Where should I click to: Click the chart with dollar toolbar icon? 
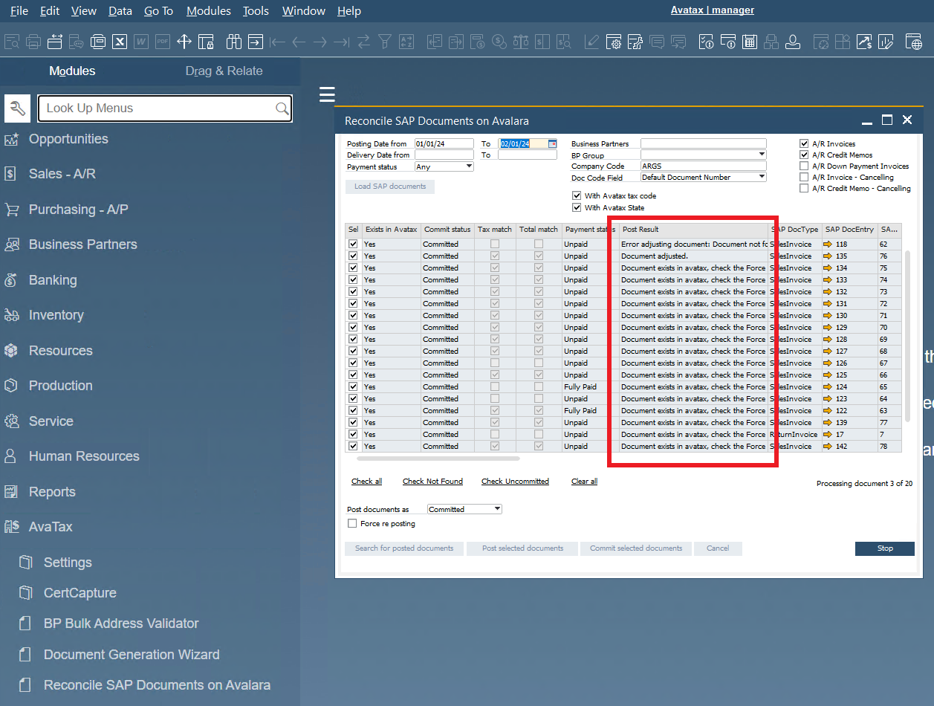(x=864, y=42)
